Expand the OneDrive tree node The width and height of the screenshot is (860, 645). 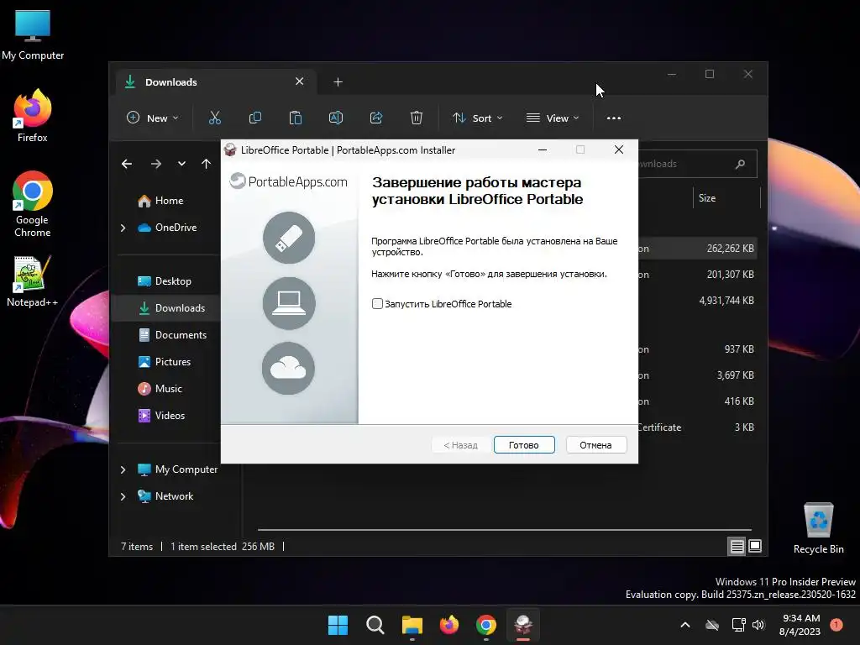pyautogui.click(x=123, y=228)
